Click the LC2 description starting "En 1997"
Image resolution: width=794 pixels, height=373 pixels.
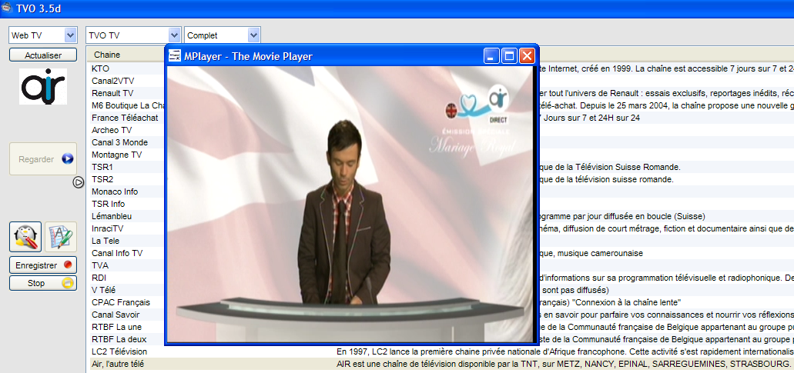tap(564, 351)
